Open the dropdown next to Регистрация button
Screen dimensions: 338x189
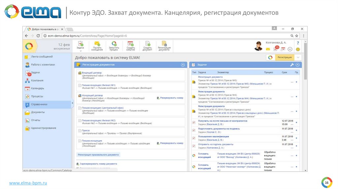pos(299,57)
